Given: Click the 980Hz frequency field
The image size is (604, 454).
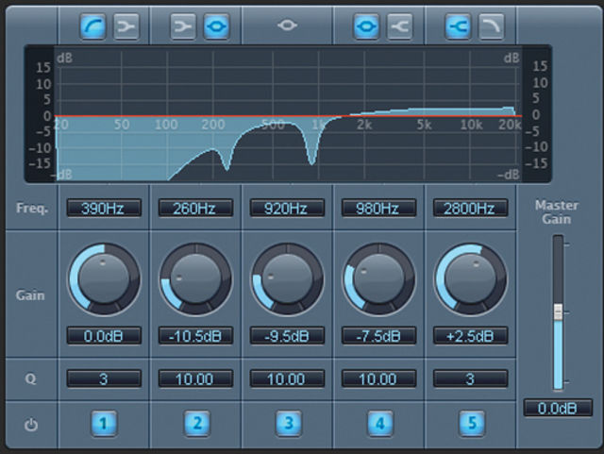Looking at the screenshot, I should point(379,208).
